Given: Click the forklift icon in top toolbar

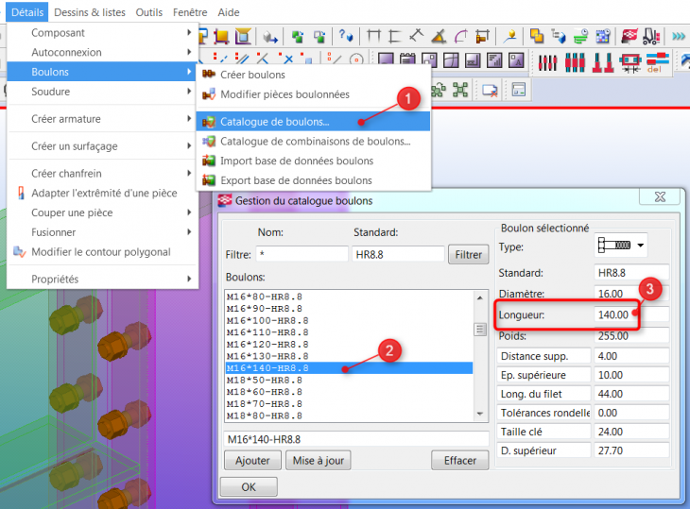Looking at the screenshot, I should point(651,36).
